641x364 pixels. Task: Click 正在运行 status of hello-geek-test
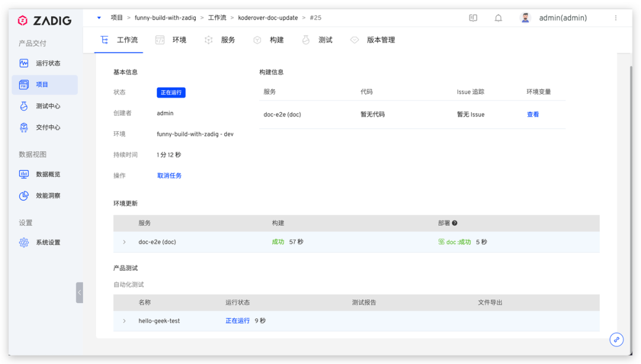[x=237, y=321]
